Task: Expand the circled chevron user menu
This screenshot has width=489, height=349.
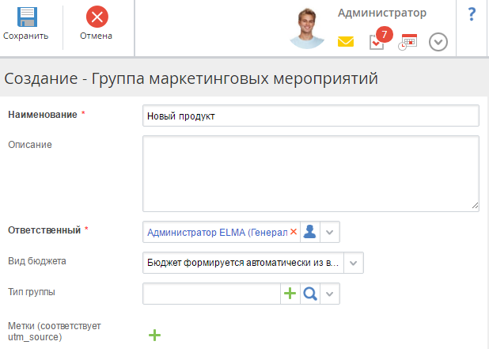Action: [438, 42]
